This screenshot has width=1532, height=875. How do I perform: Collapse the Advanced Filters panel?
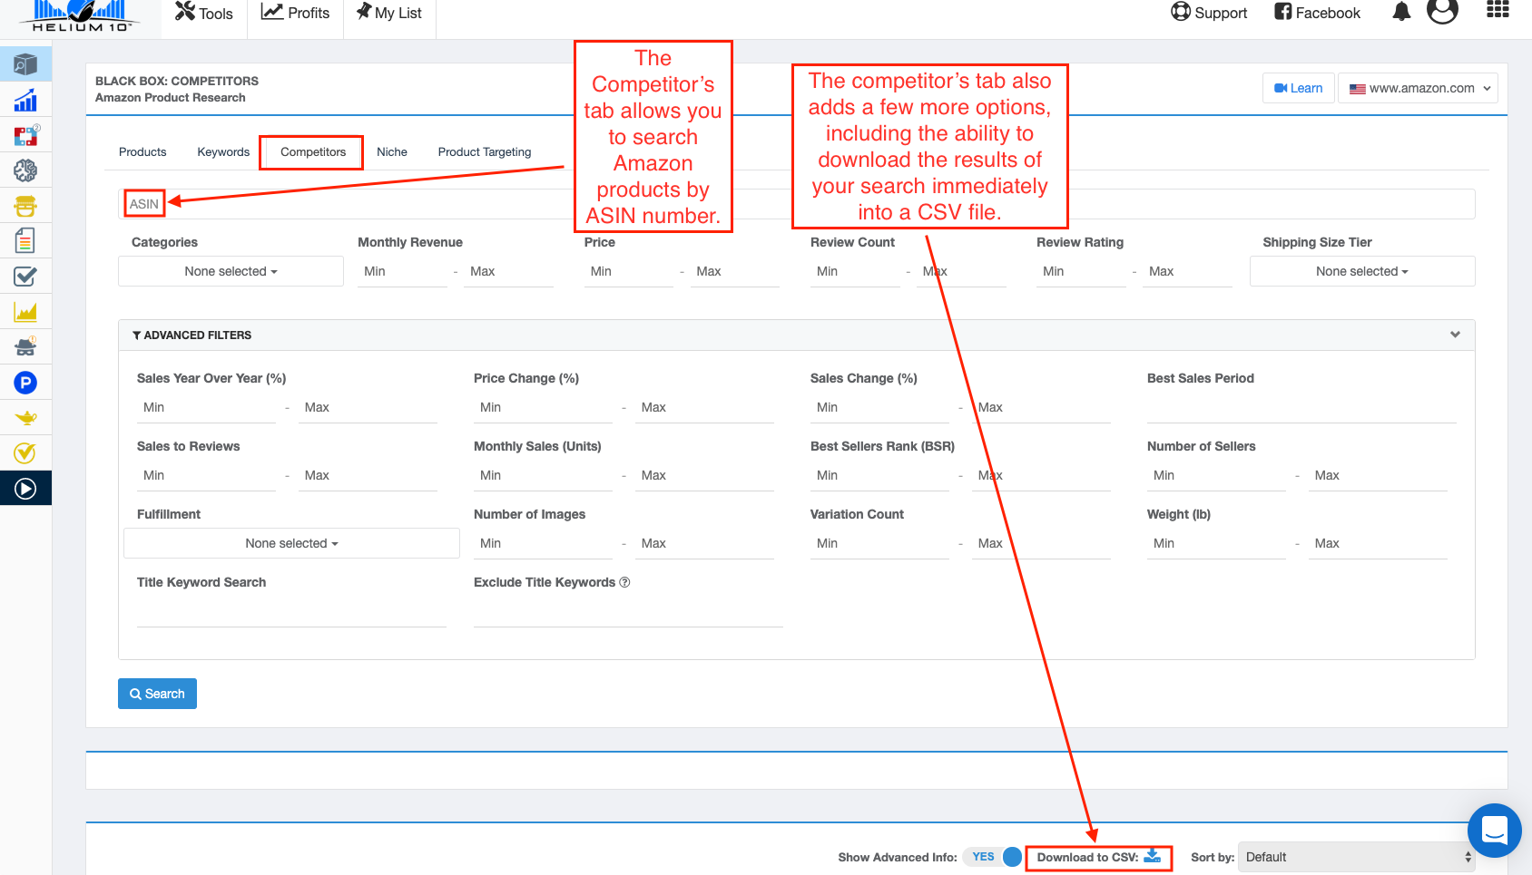tap(1455, 335)
